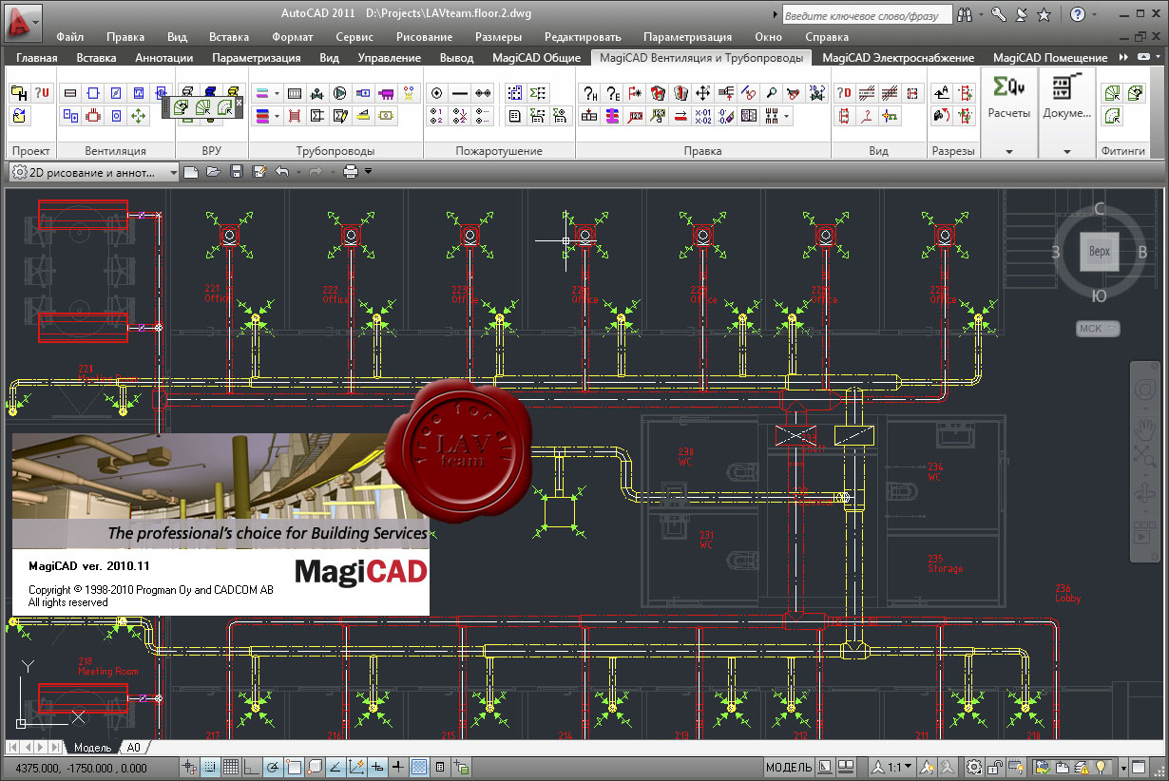Close the small floating toolbar
The width and height of the screenshot is (1169, 781).
240,101
